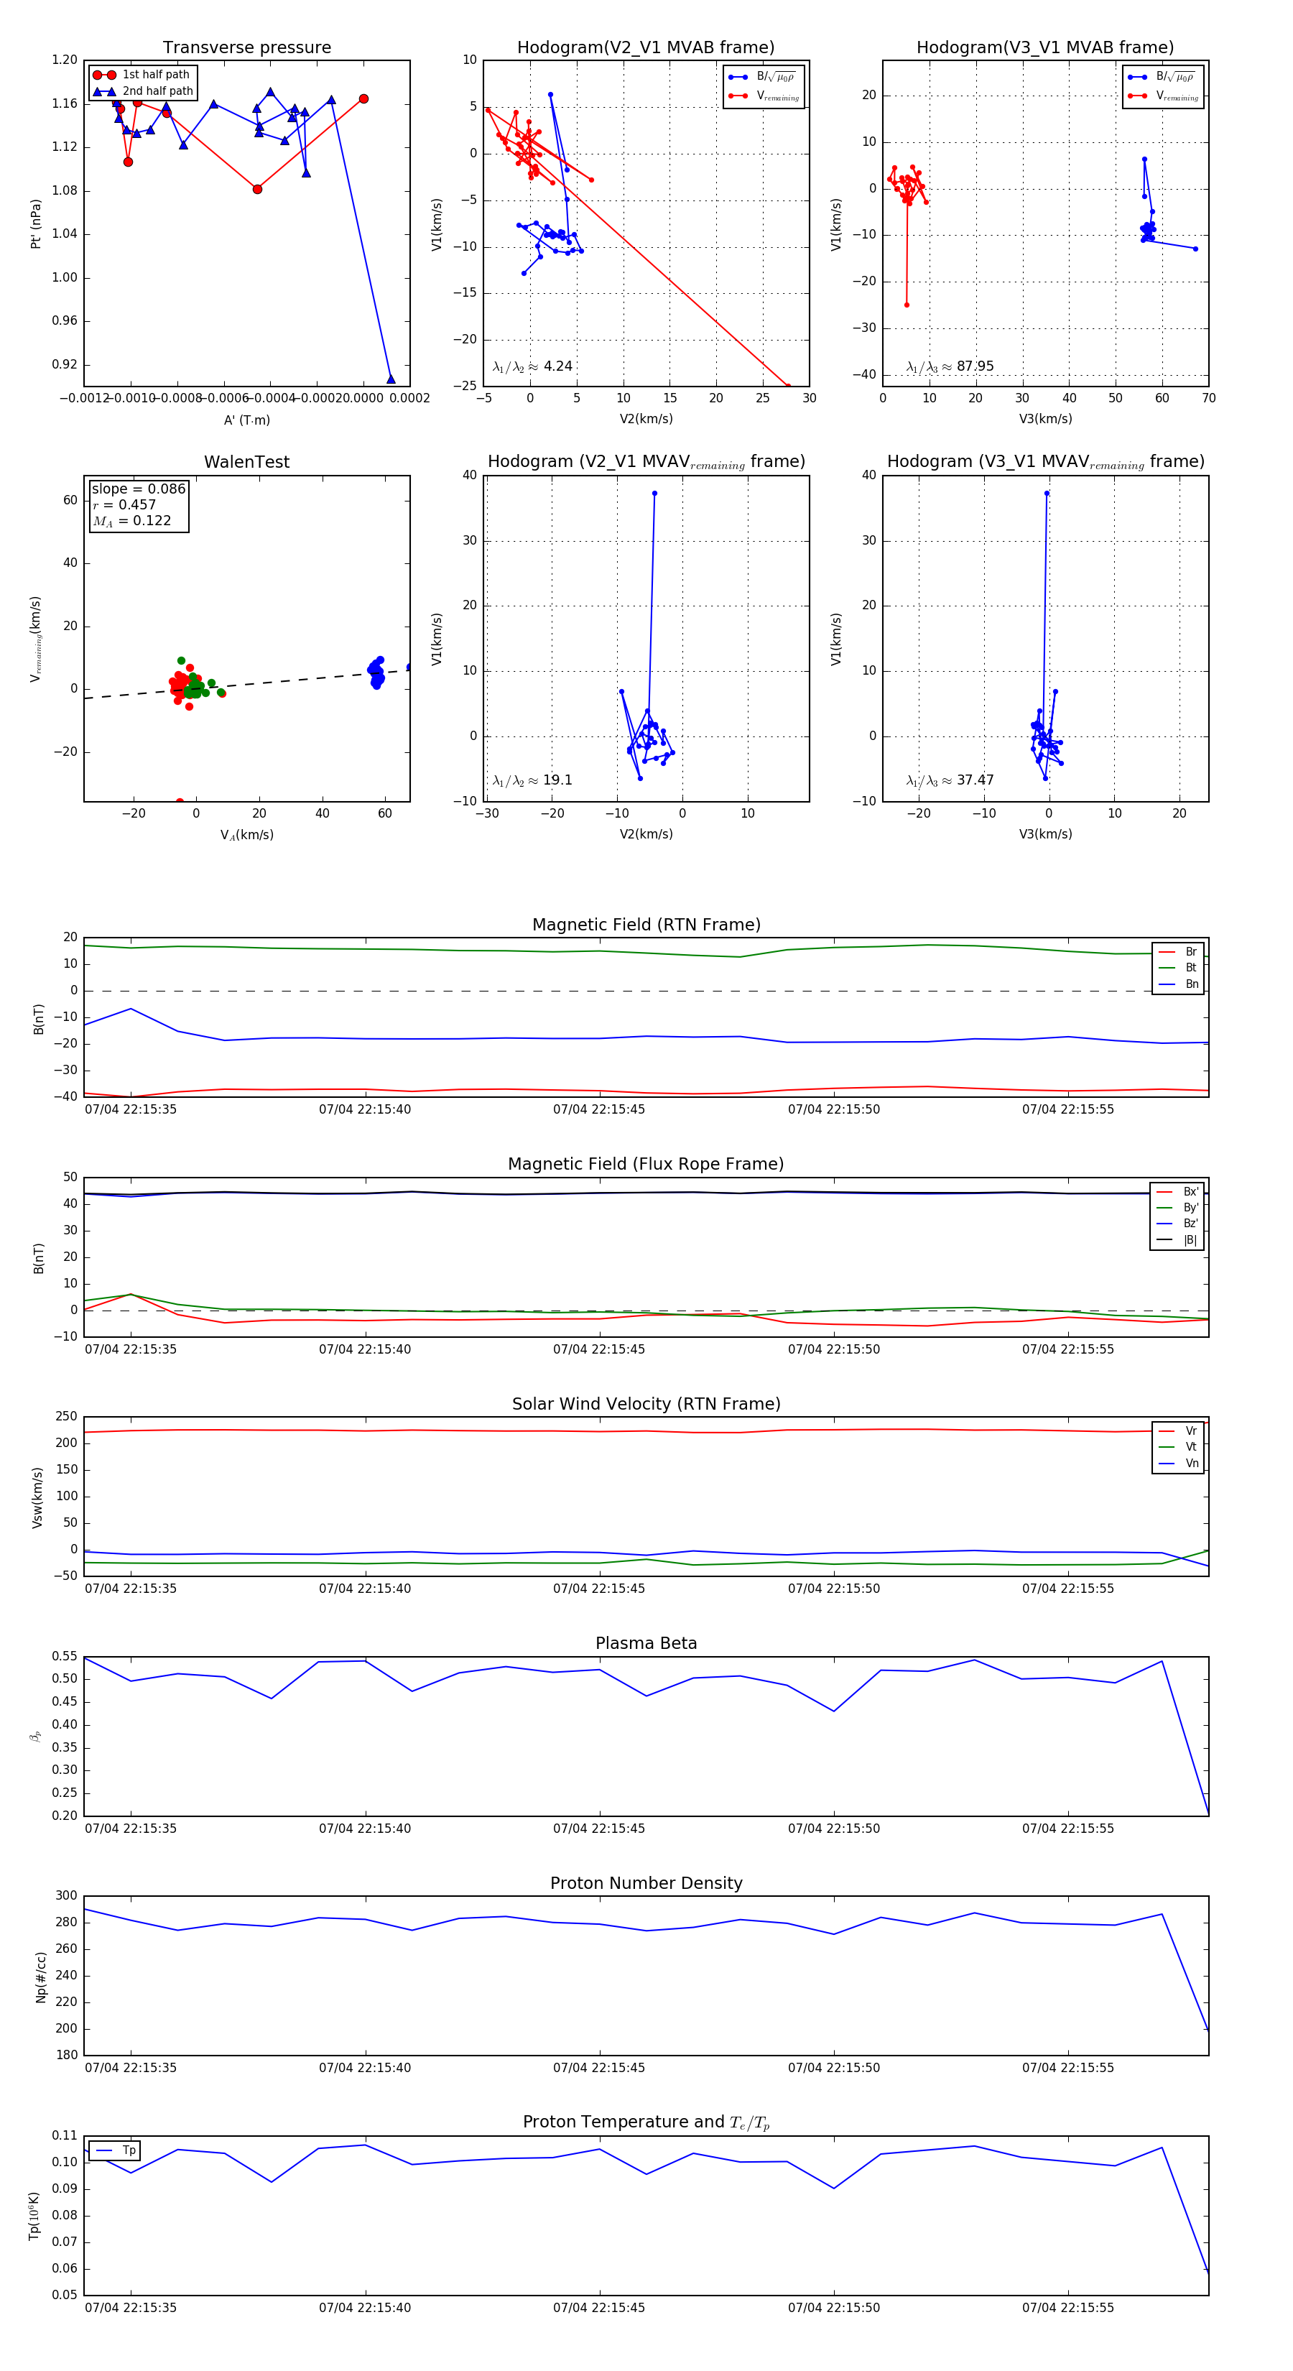The height and width of the screenshot is (2371, 1293).
Task: Select the "Hodogram(V2_V1 MVAB frame)" title
Action: (646, 48)
